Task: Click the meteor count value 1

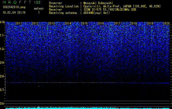Action: pos(39,13)
